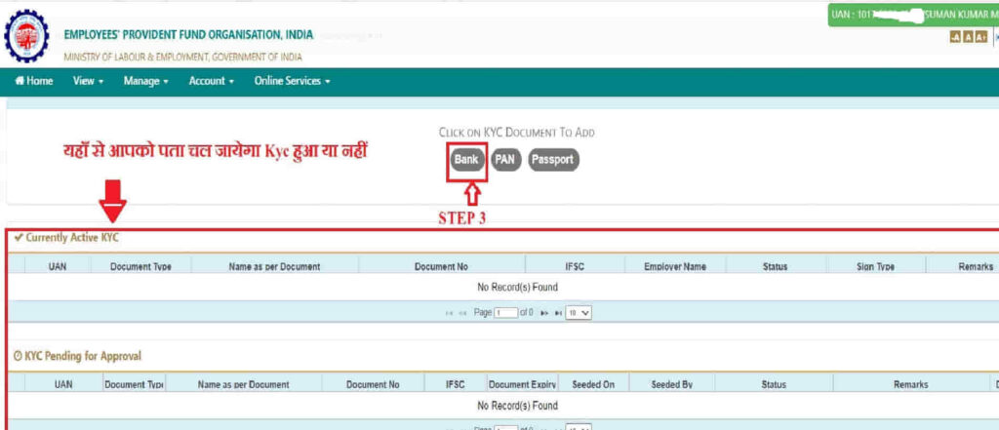Increase font size with the A+ icon
The image size is (999, 430).
pos(981,38)
